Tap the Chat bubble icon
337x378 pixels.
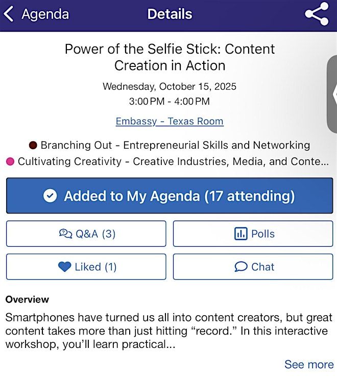[240, 267]
